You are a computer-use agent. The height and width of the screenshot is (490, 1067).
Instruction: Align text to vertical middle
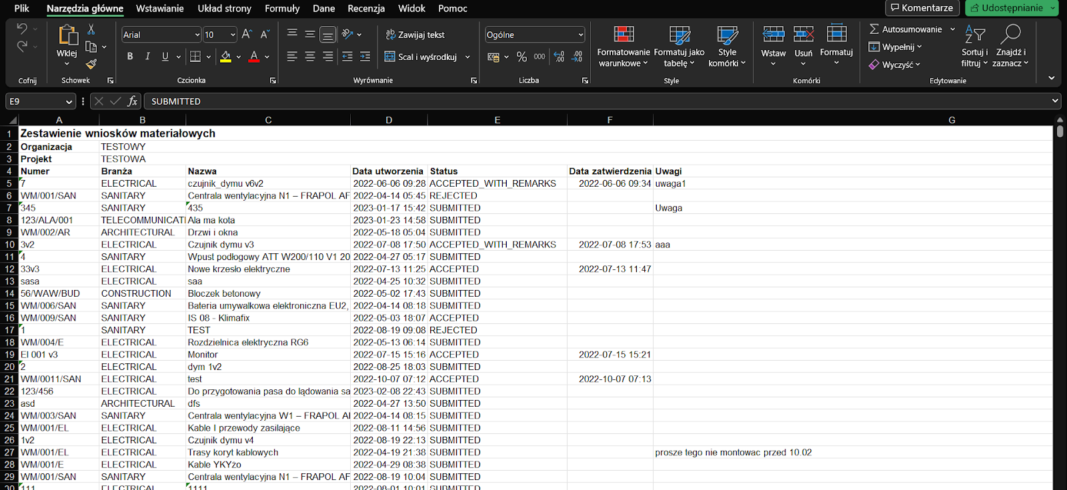(310, 34)
